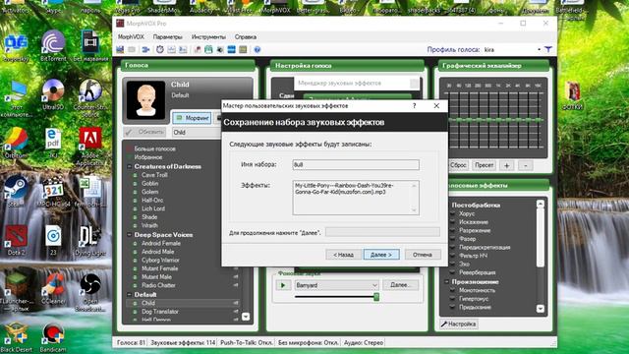Click the blue arrow plug toolbar icon
This screenshot has height=354, width=629.
145,50
